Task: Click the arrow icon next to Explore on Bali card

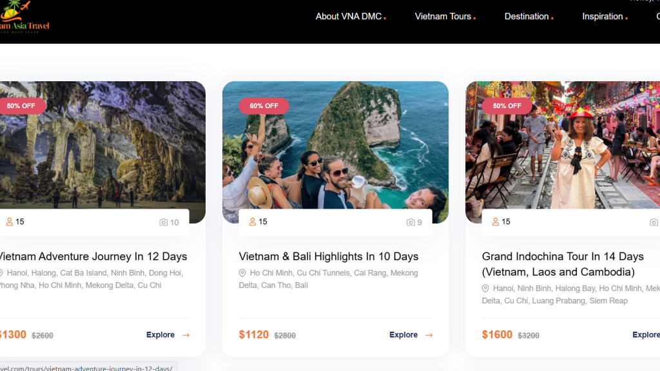Action: coord(429,335)
